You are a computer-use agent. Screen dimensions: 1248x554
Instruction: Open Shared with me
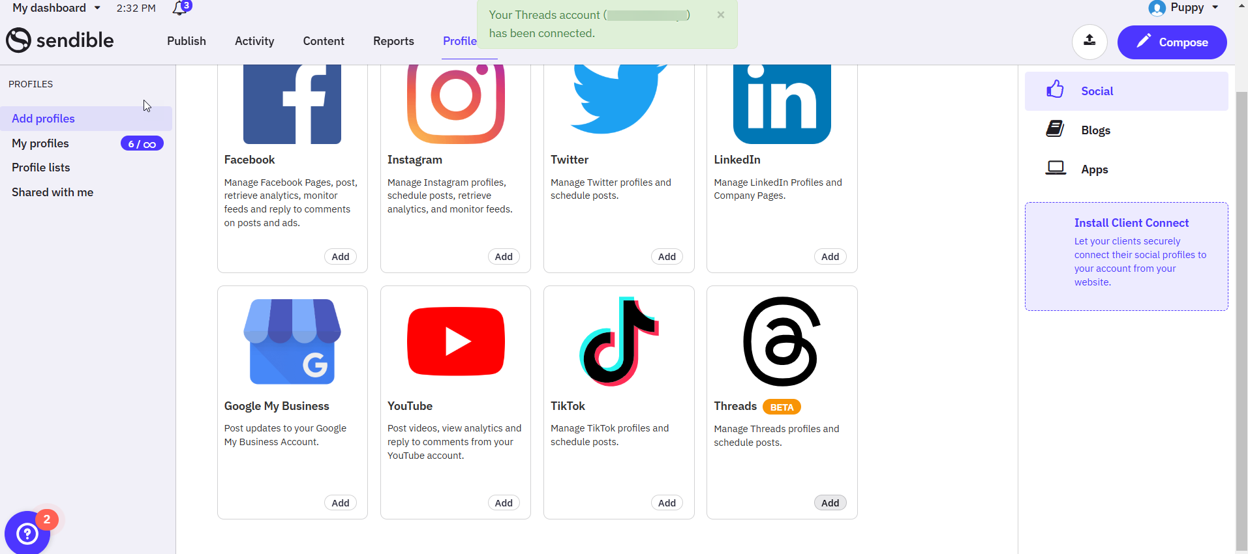[x=52, y=192]
